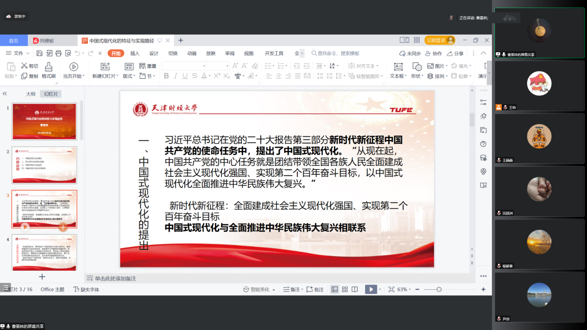The width and height of the screenshot is (587, 330).
Task: Start slideshow from 当页开始 play icon
Action: pos(73,67)
